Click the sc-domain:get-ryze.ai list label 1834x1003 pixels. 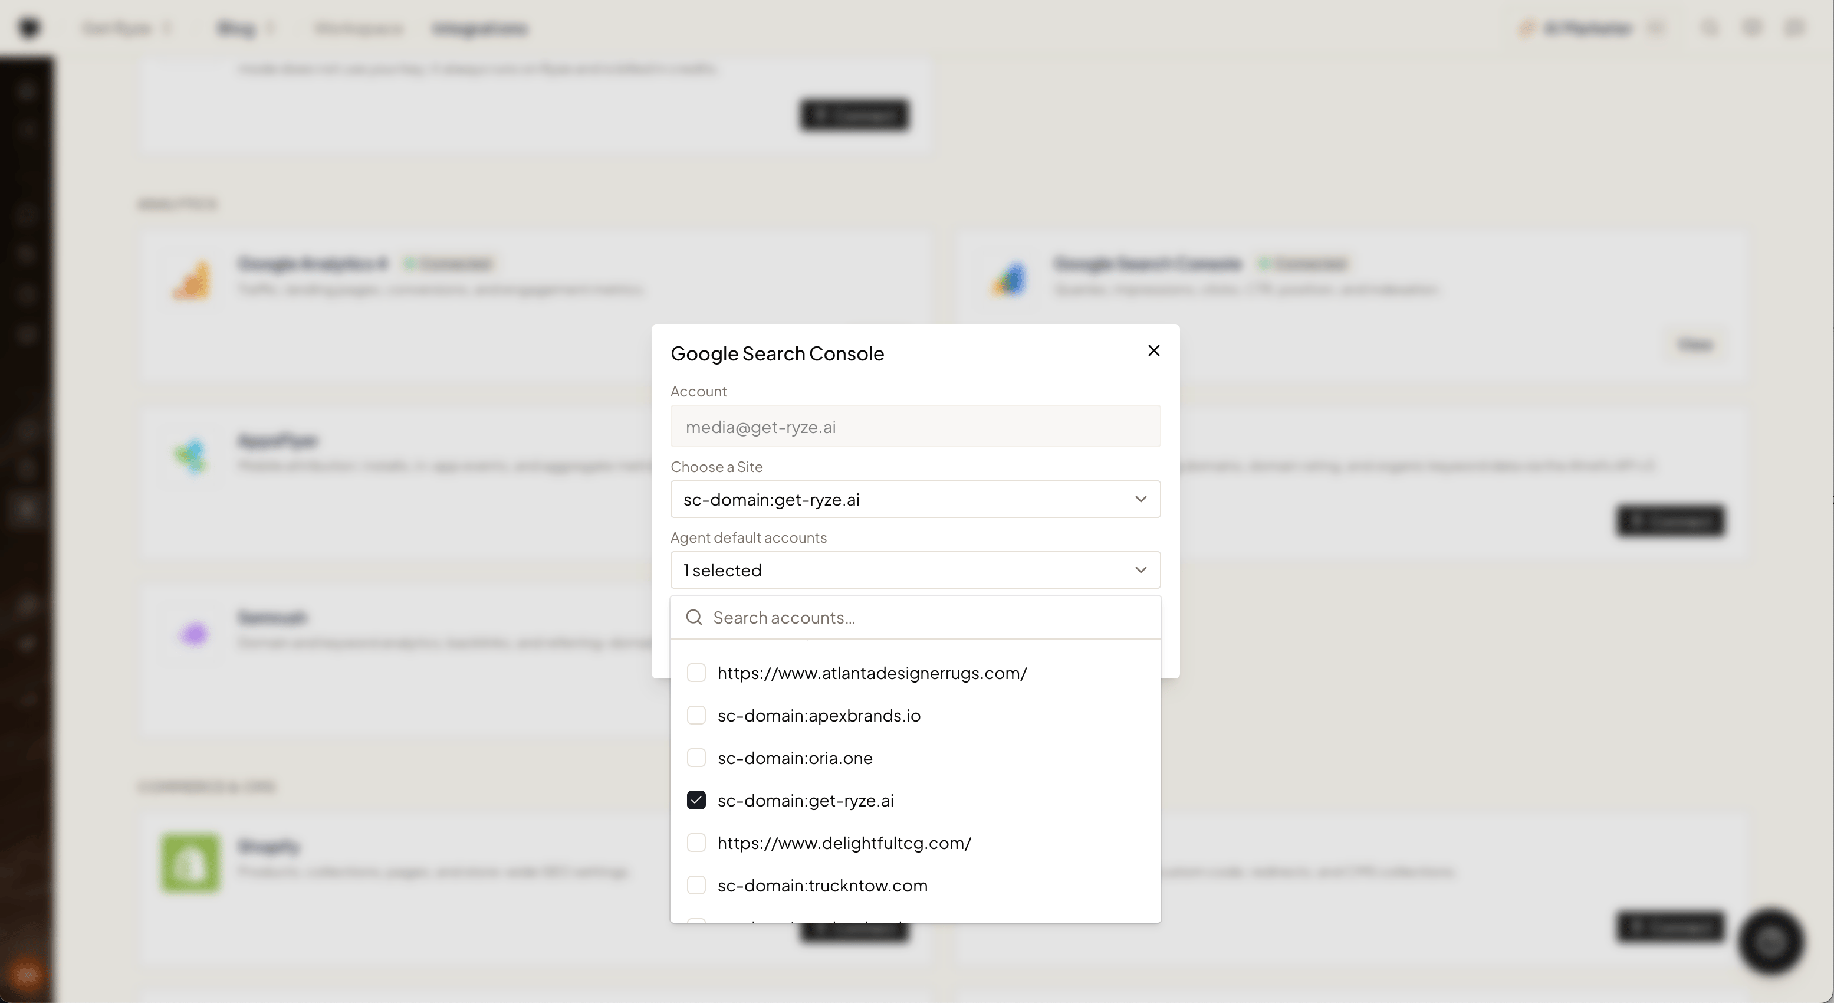[x=805, y=801]
